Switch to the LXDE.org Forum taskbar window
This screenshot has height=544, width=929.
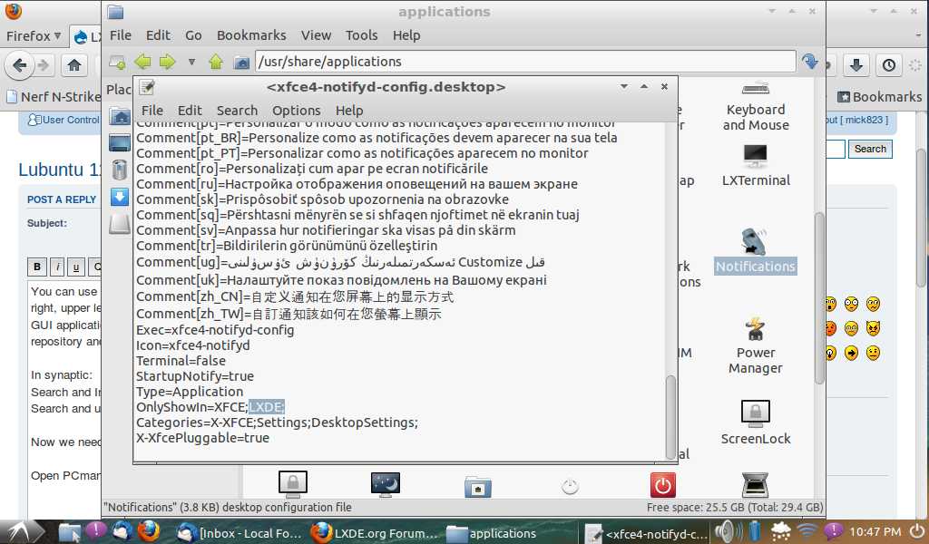coord(375,533)
